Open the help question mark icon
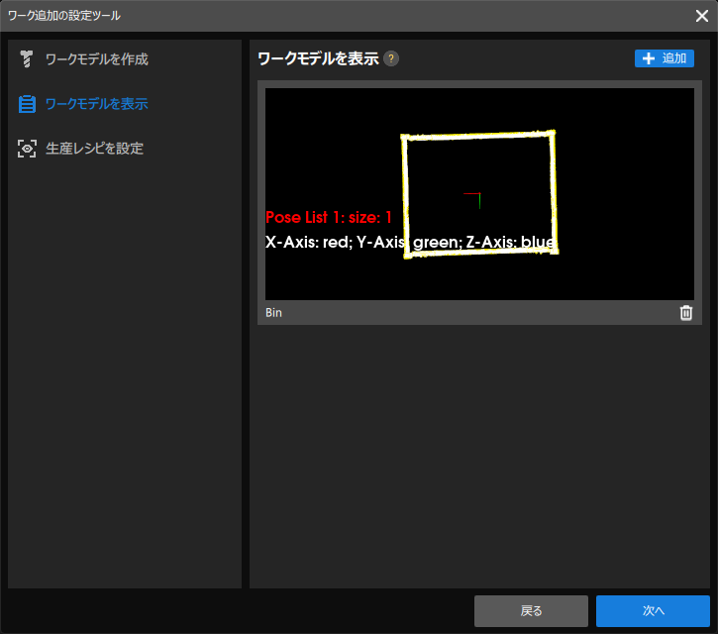The height and width of the screenshot is (634, 718). coord(392,58)
